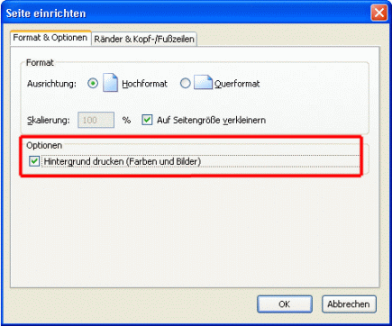Confirm with the OK button
Viewport: 392px width, 326px height.
click(x=285, y=304)
